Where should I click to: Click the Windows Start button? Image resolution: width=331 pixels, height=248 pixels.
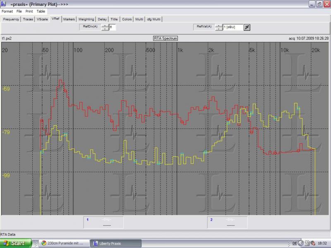click(17, 243)
